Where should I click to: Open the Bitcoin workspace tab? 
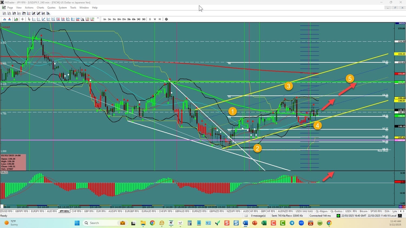coord(364,211)
